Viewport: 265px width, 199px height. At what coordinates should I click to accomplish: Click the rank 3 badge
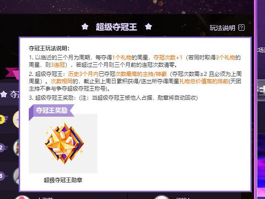2,176
